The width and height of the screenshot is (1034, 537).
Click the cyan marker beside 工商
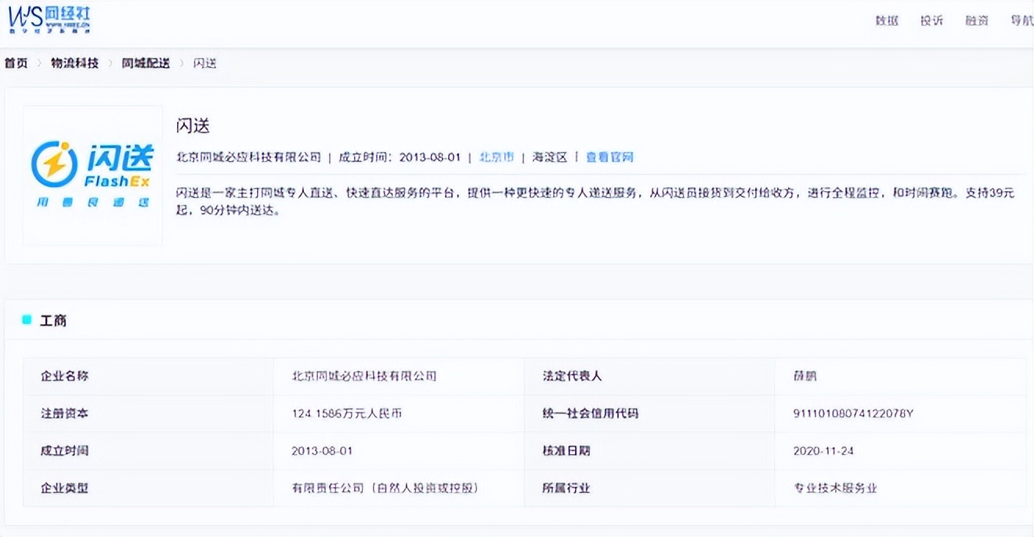(x=27, y=319)
